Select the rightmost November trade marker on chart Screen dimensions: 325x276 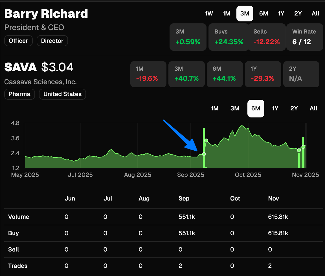(304, 147)
